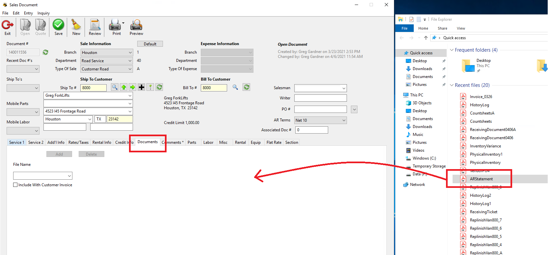Open the AR Terms dropdown
Screen dimensions: 551x255
[x=344, y=120]
